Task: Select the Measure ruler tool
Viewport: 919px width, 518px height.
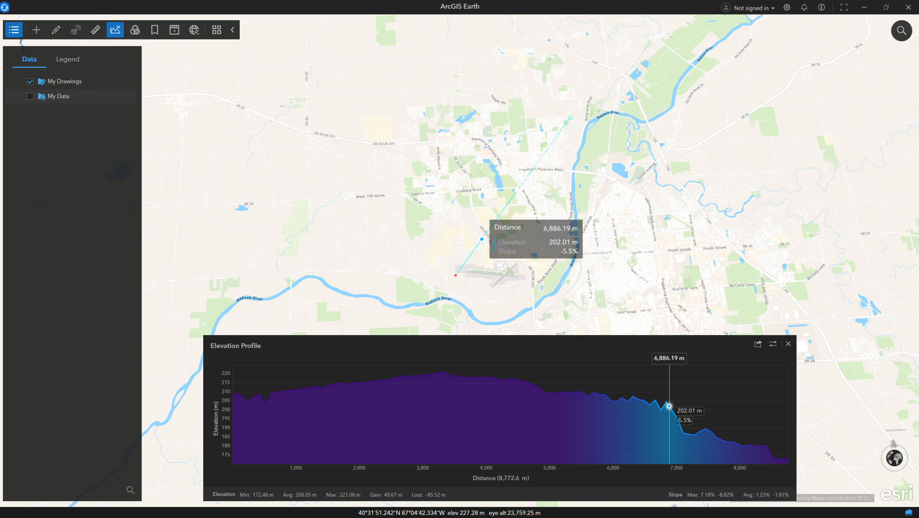Action: 96,30
